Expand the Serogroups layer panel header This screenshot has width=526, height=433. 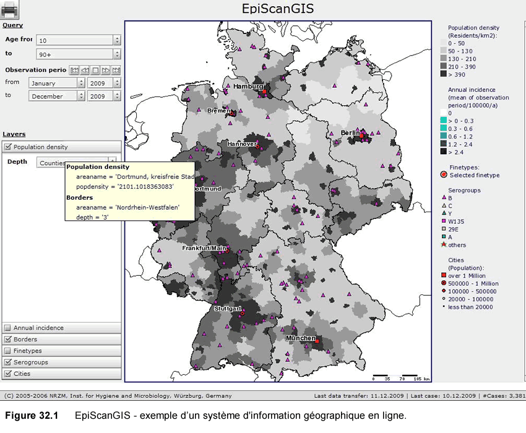[x=62, y=362]
